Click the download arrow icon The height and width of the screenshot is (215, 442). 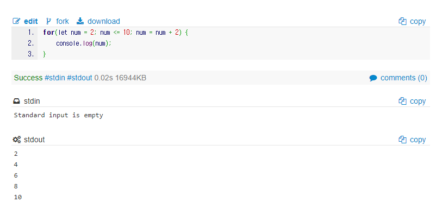(80, 21)
